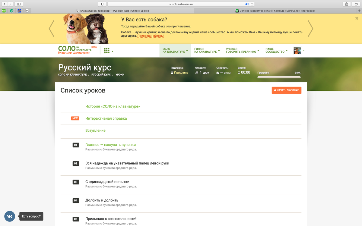Click the Список уроков heading
Viewport: 362px width, 226px height.
(x=83, y=90)
